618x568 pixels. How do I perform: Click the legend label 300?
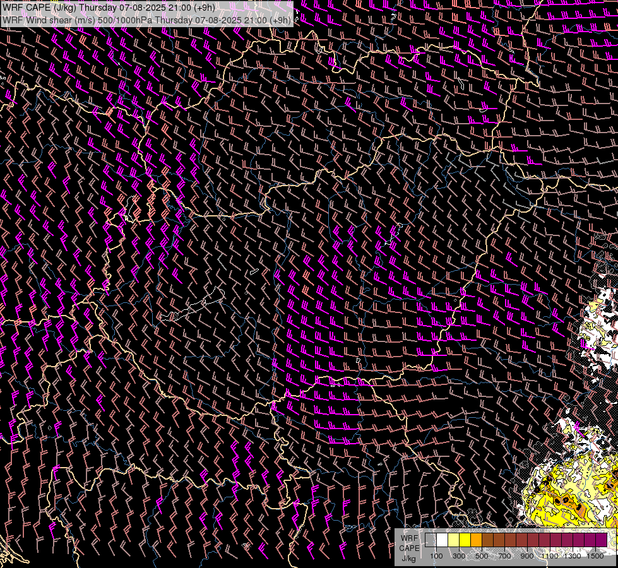pos(459,556)
